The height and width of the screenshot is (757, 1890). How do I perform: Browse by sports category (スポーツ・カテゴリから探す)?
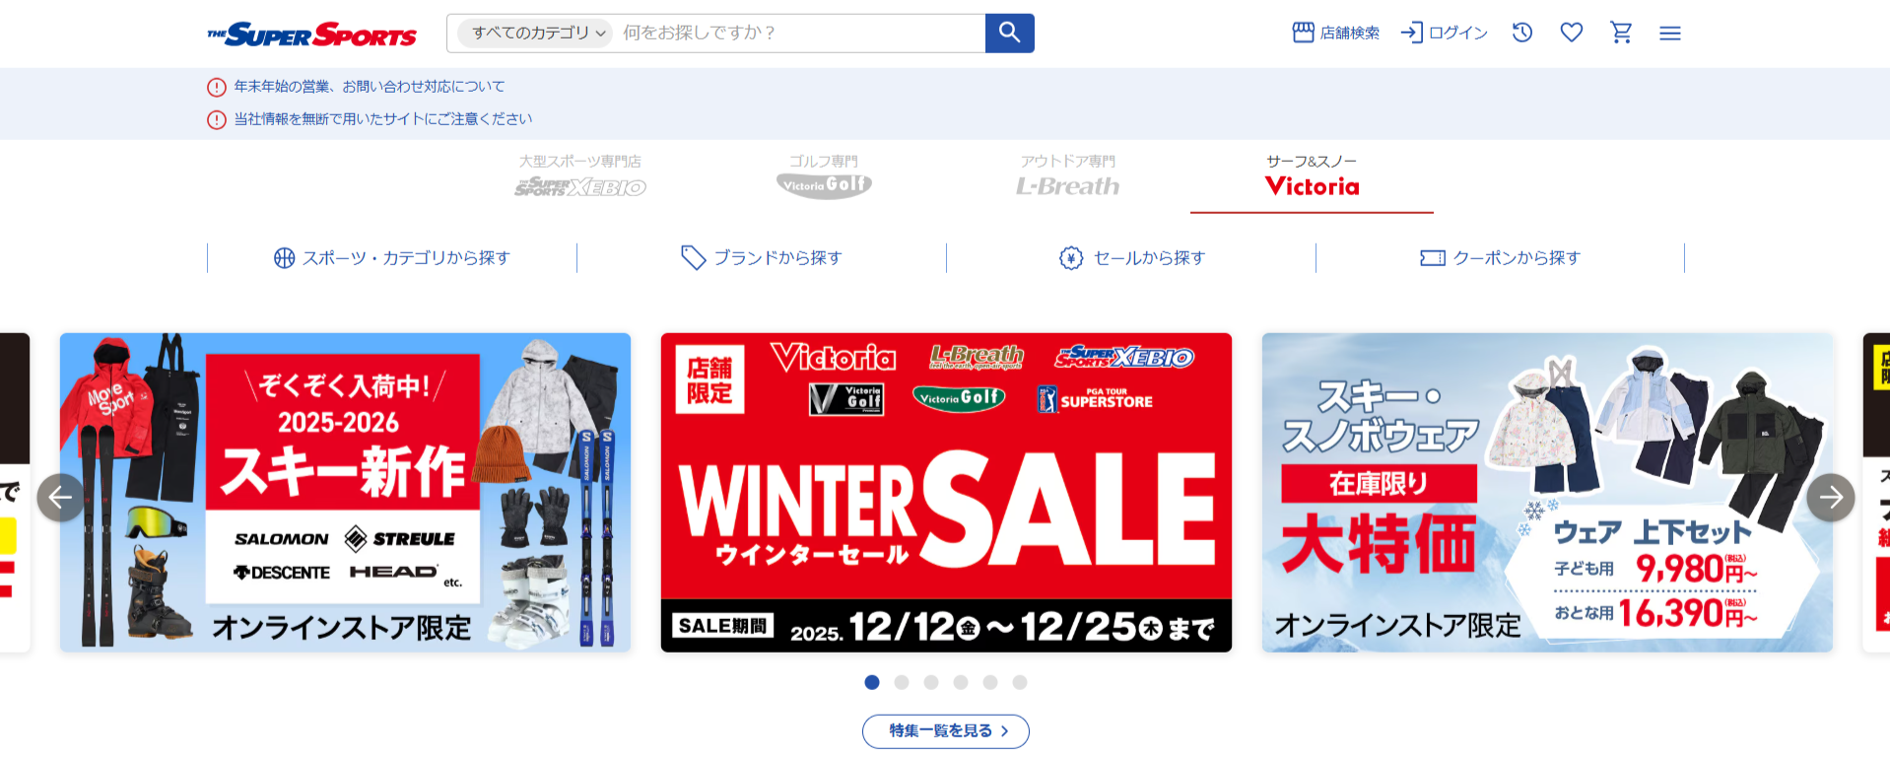392,258
